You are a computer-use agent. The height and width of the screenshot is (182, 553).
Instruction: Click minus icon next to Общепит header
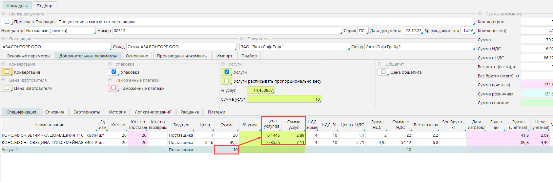[379, 64]
